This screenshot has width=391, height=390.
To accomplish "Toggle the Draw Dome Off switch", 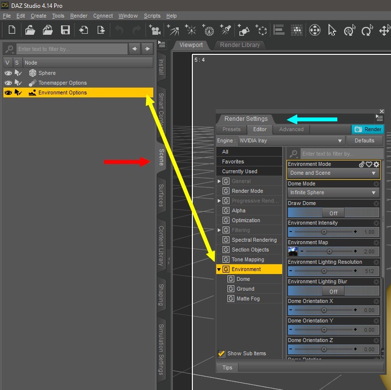I will click(333, 213).
